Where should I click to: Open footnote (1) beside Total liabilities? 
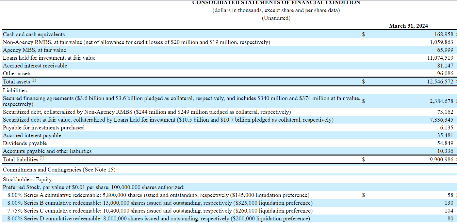click(x=42, y=158)
